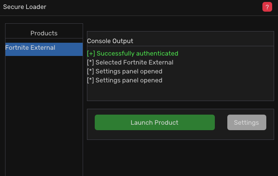The image size is (278, 176).
Task: Open Settings using the gray button
Action: tap(246, 122)
